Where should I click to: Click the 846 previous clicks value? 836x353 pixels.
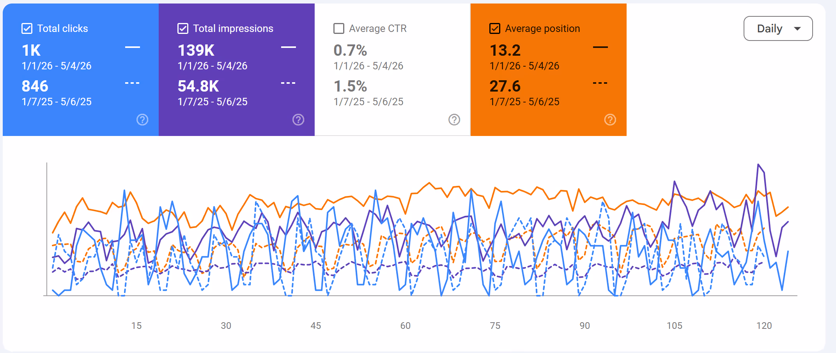[x=35, y=86]
